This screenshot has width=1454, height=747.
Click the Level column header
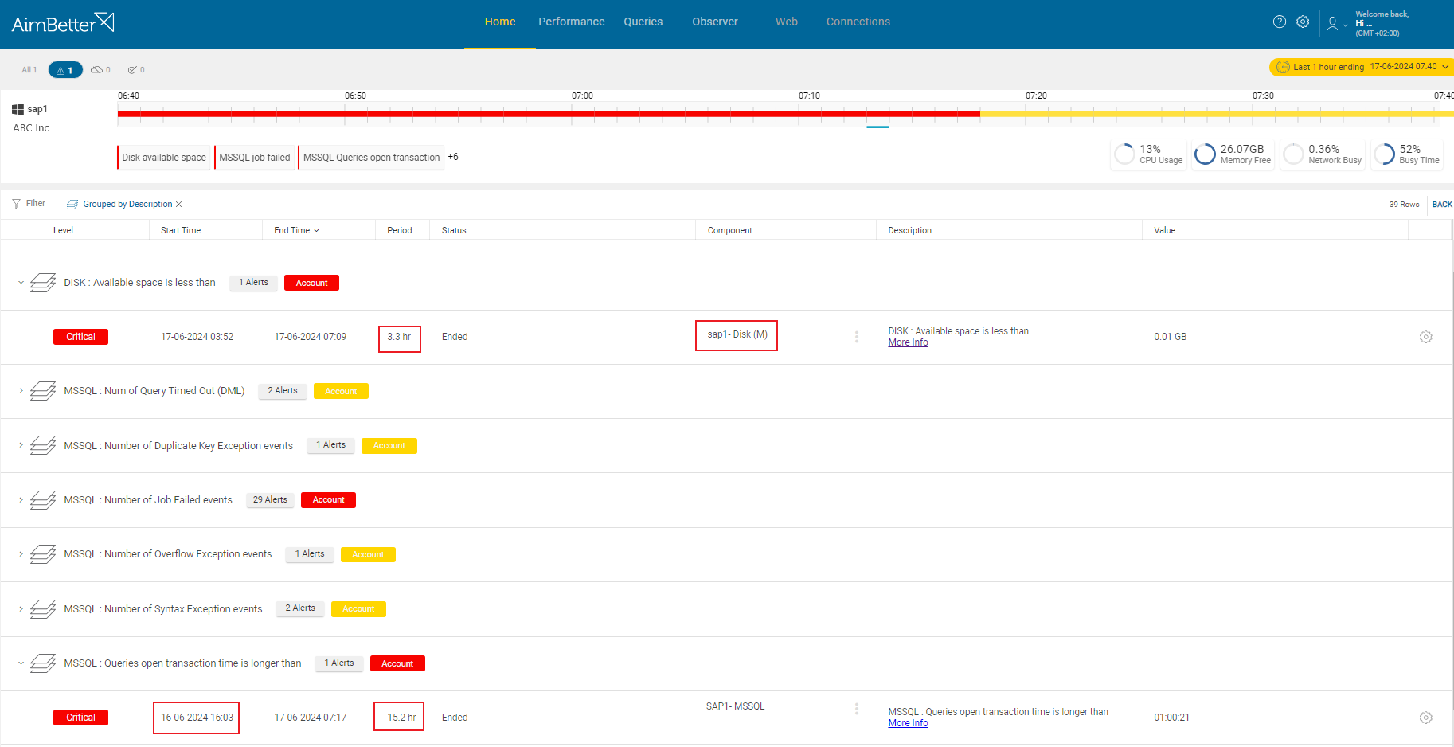tap(63, 230)
